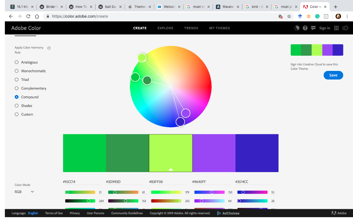Click Sign In in the header
353x223 pixels.
(324, 28)
